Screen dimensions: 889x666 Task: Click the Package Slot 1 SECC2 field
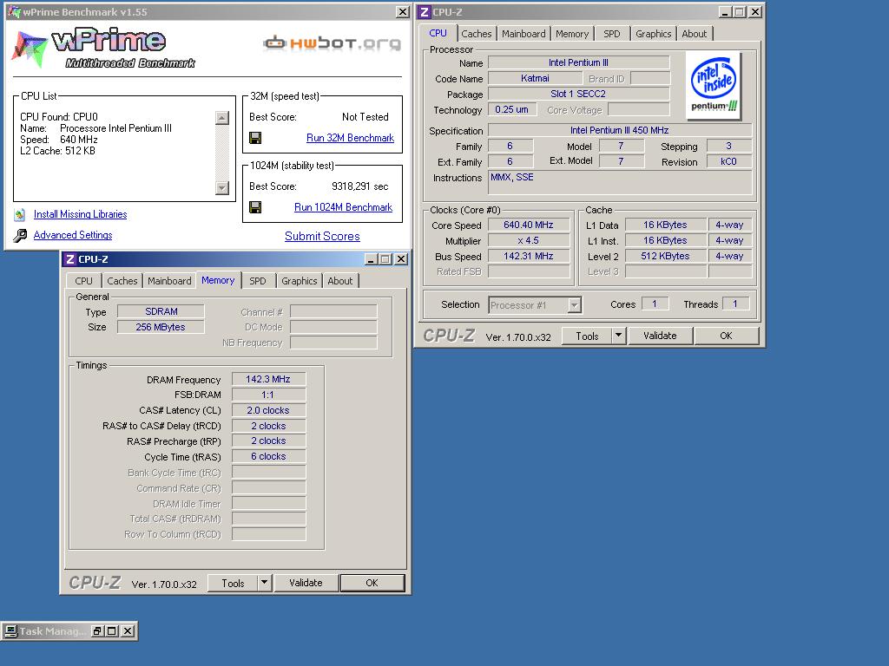[x=578, y=94]
